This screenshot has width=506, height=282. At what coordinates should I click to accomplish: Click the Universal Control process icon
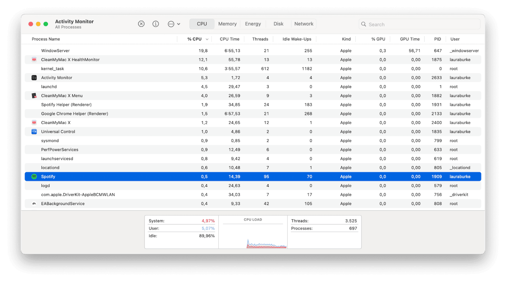34,132
